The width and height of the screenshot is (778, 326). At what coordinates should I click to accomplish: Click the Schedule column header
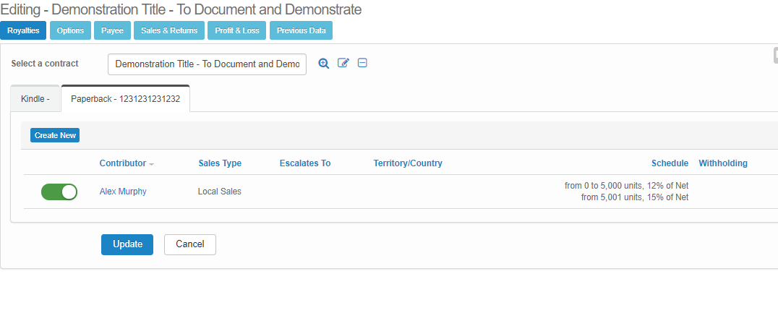click(x=670, y=163)
